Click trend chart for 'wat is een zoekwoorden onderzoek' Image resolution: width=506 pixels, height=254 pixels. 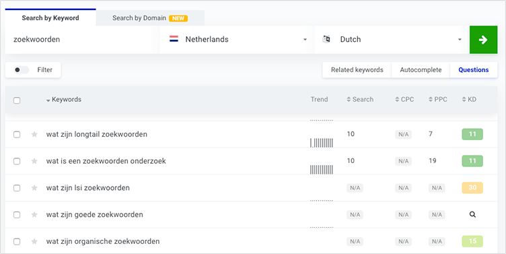(x=322, y=170)
